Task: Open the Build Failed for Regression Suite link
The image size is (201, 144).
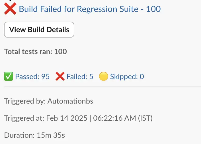Action: click(x=90, y=9)
